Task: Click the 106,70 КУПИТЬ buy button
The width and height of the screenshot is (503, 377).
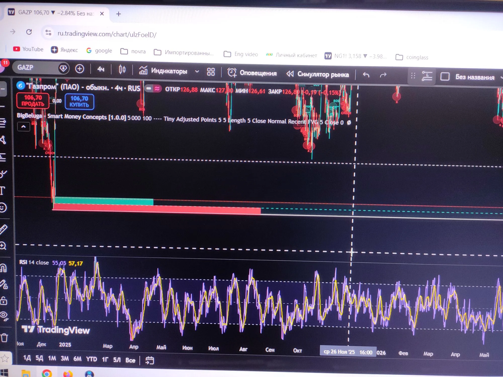Action: pos(79,102)
